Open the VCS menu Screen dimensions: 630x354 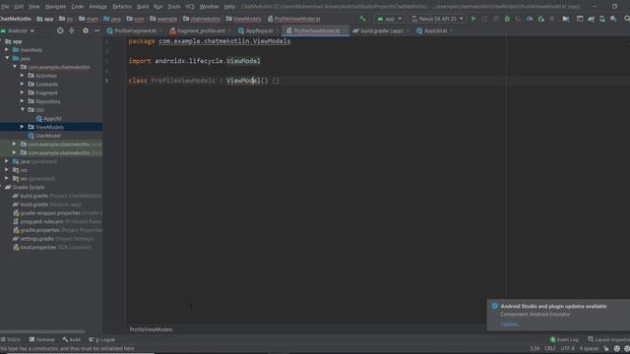point(190,7)
